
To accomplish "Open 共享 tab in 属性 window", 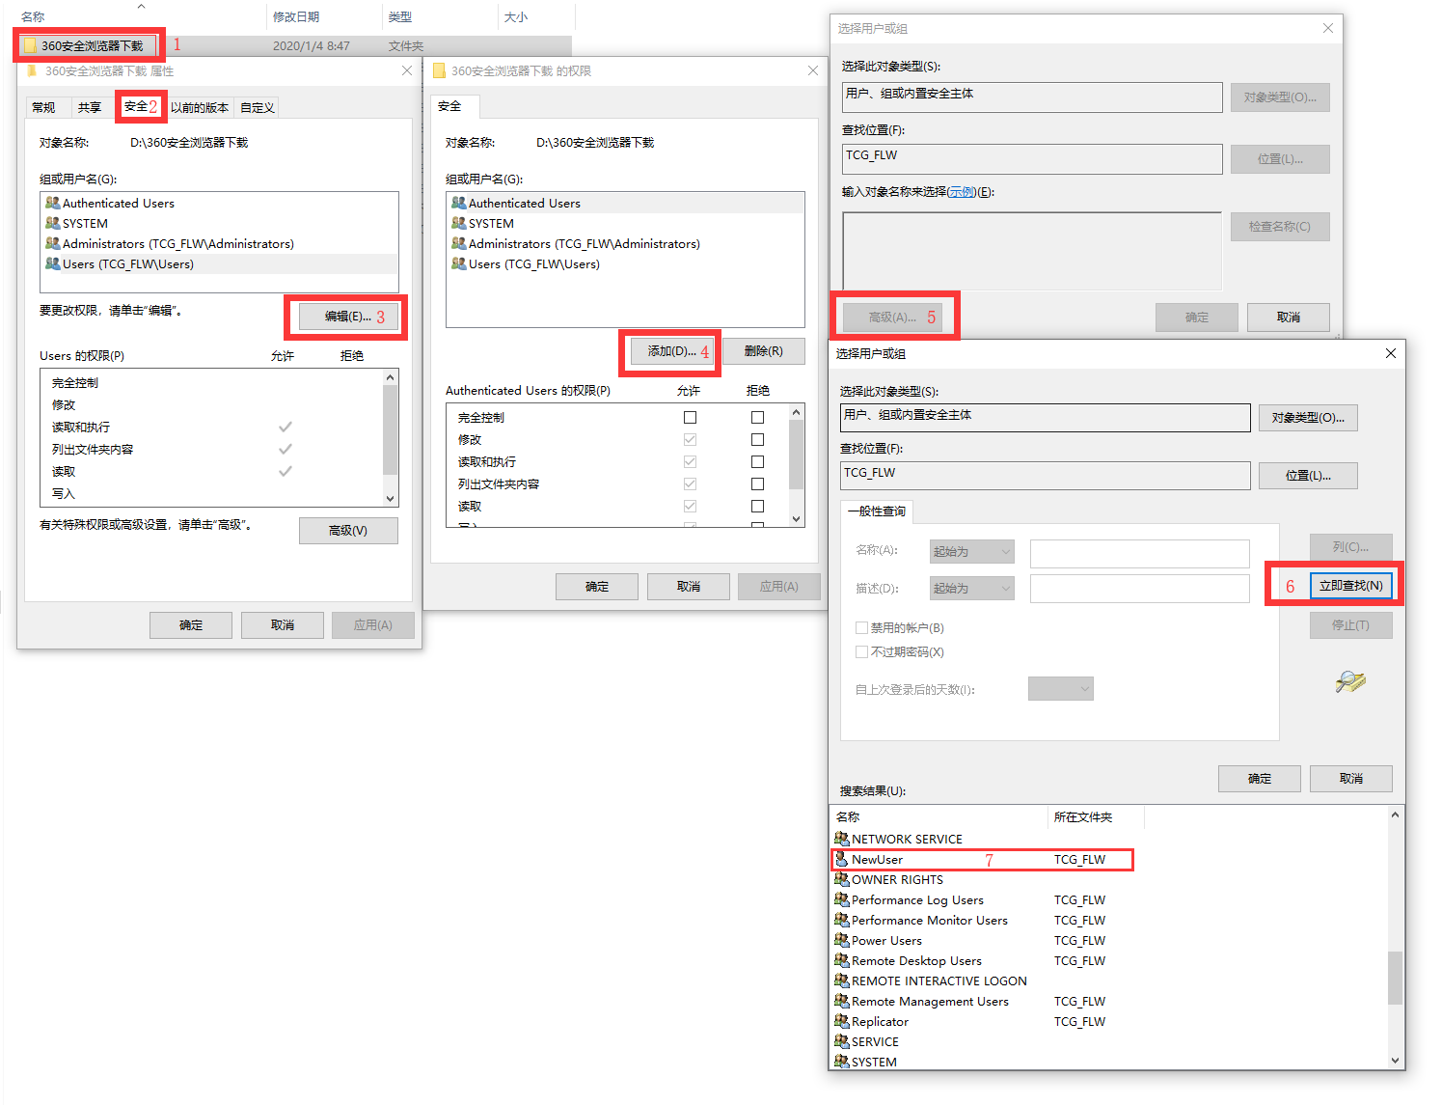I will (90, 107).
